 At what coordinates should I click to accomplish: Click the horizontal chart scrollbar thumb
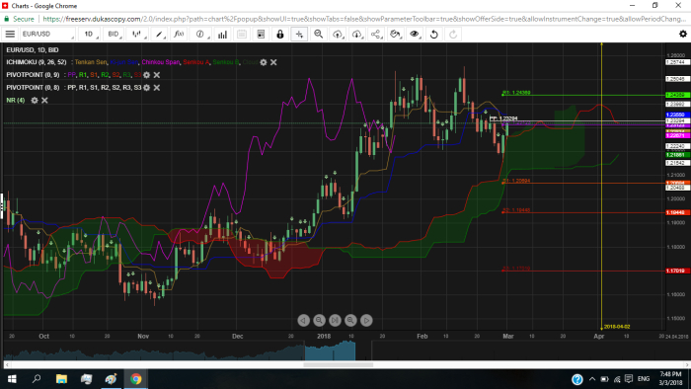click(x=338, y=364)
